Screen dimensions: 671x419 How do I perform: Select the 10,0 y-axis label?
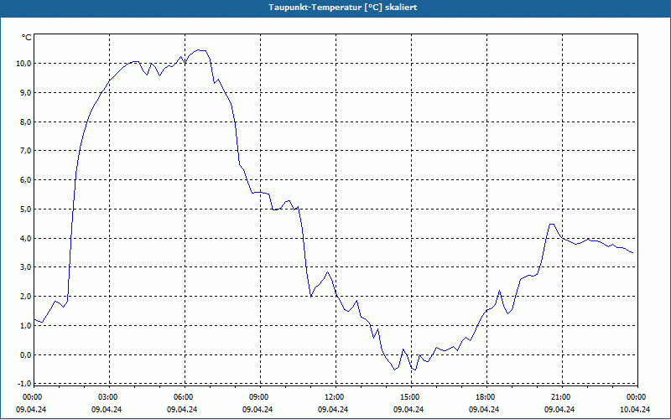click(23, 64)
